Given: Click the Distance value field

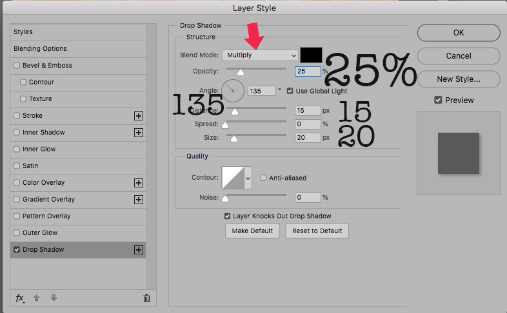Looking at the screenshot, I should pos(308,111).
